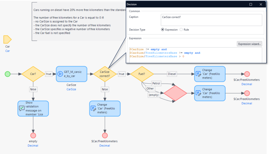Select the Show validation message activity box
This screenshot has width=269, height=154.
[33, 108]
